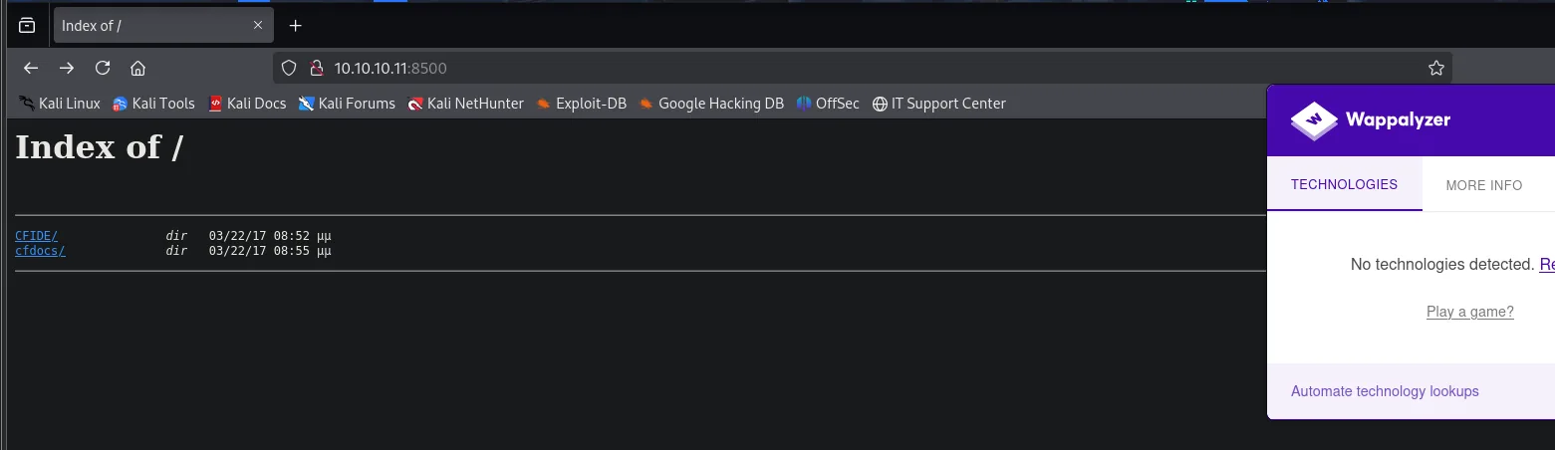Open the Kali NetHunter bookmark
This screenshot has width=1555, height=450.
pos(465,104)
